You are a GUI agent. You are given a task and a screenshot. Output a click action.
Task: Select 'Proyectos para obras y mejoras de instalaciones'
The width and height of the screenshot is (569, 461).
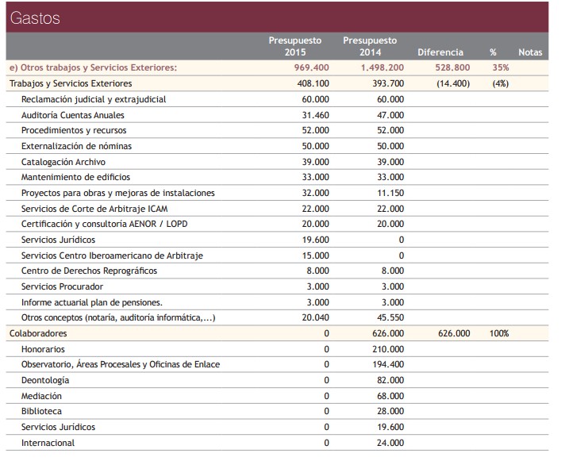[118, 193]
